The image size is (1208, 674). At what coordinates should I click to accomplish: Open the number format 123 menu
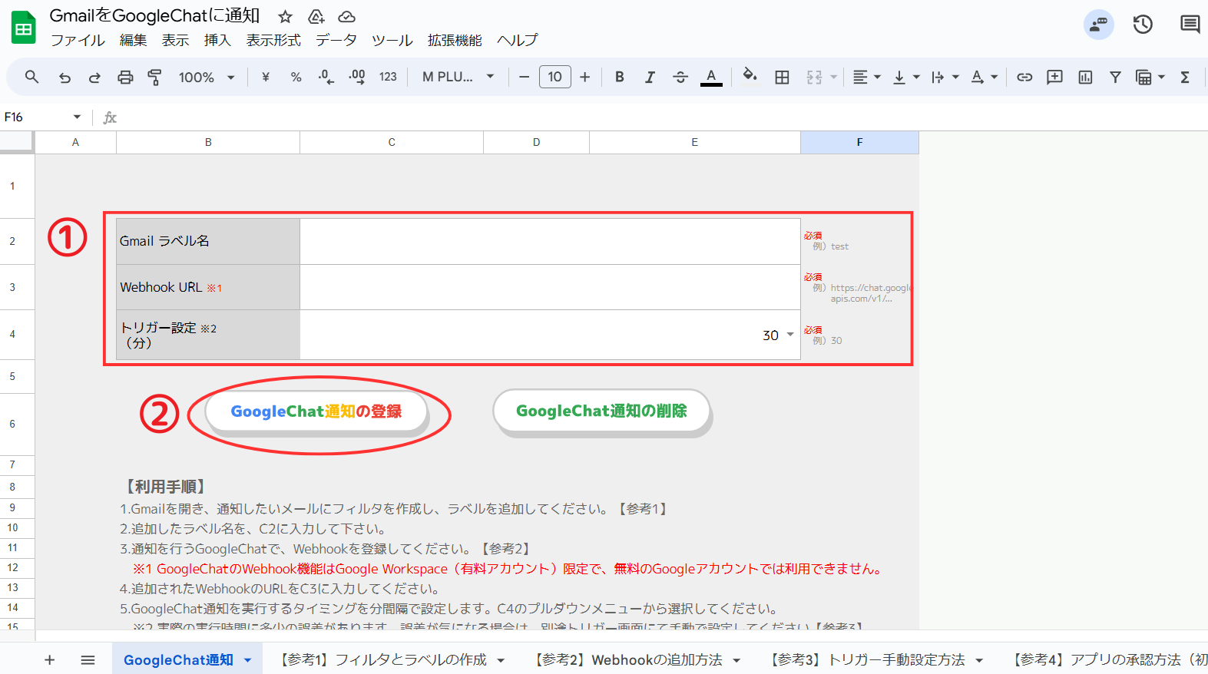[x=388, y=77]
